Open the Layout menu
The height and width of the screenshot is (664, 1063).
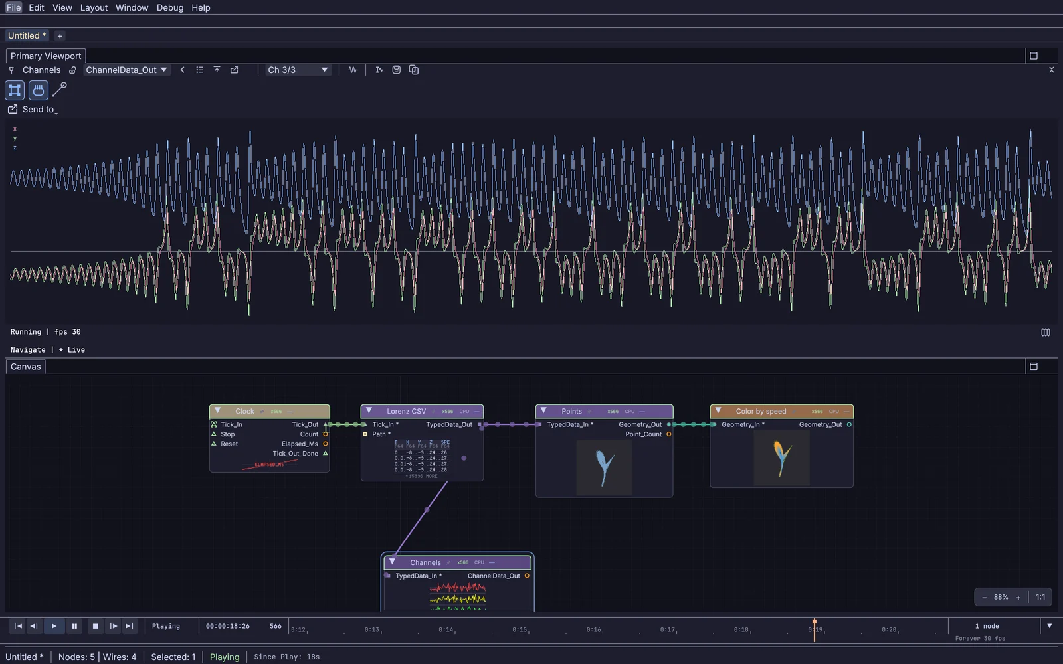click(94, 7)
